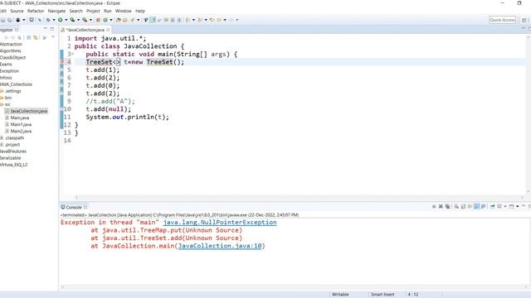
Task: Select the Serializable project in navigator
Action: [x=10, y=158]
